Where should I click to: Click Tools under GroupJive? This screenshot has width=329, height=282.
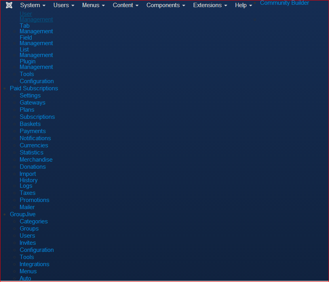pyautogui.click(x=27, y=257)
